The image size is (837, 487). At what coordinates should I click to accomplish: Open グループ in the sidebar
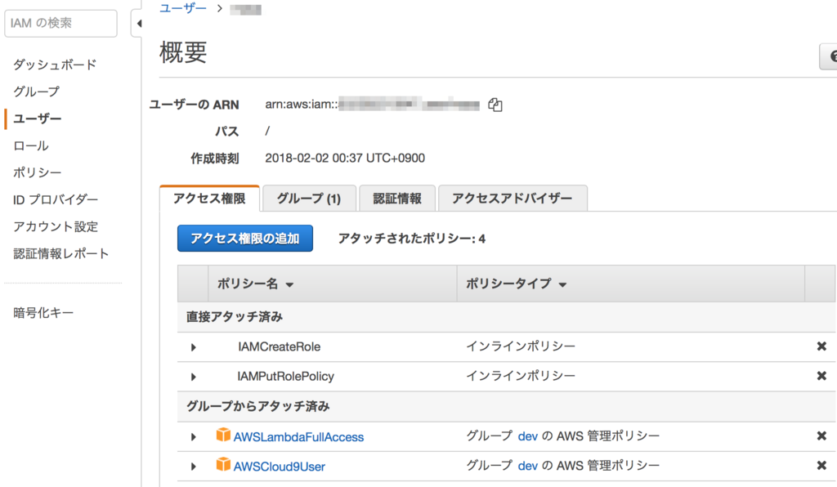pos(36,92)
